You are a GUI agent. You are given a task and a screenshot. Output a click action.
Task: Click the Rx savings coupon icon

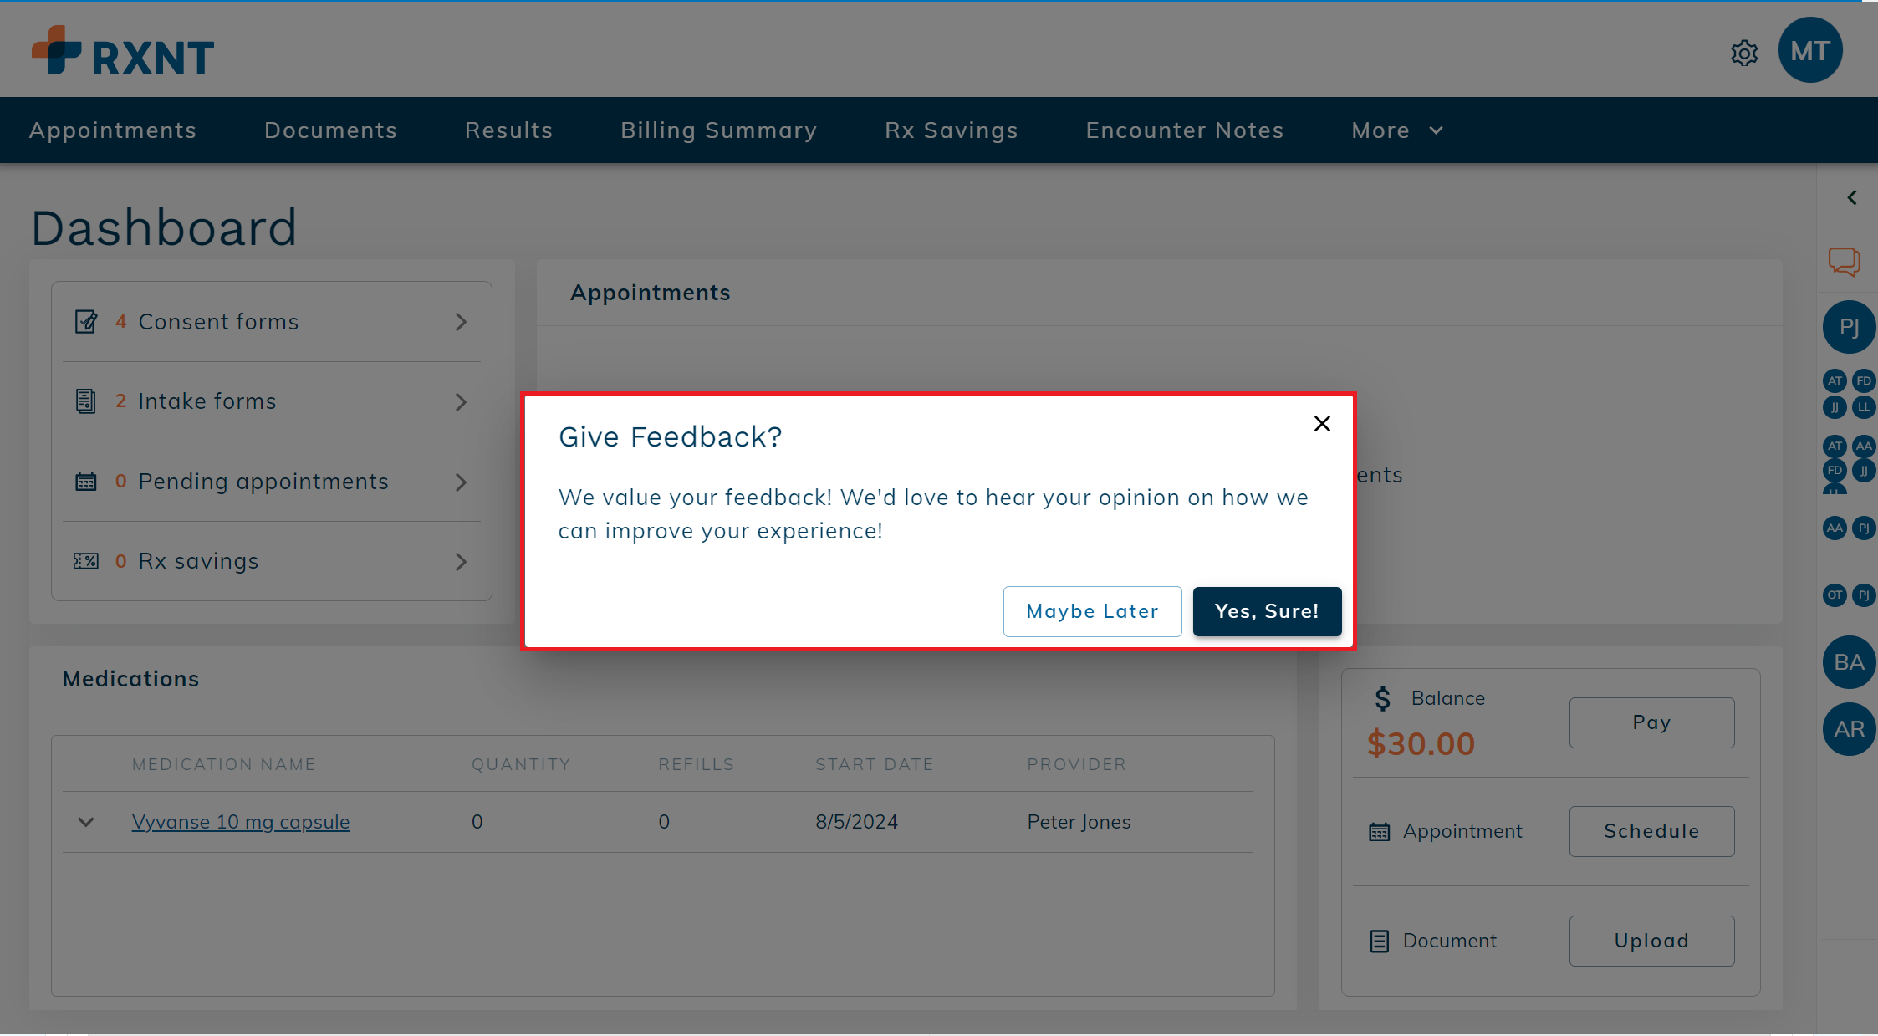[x=86, y=561]
